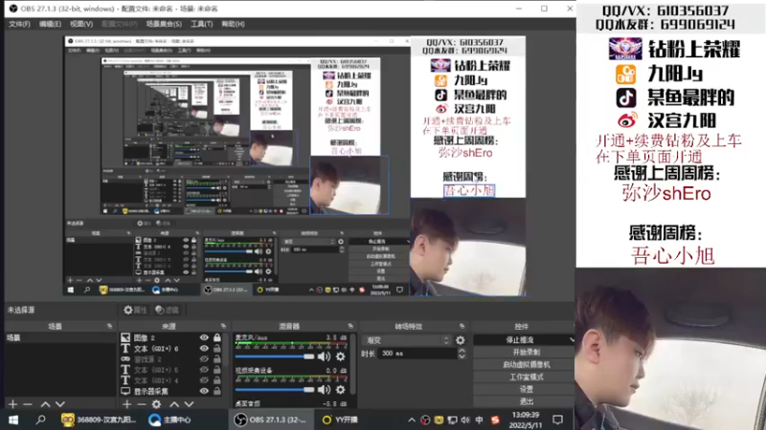The width and height of the screenshot is (766, 430).
Task: Open source properties gear in 来源 toolbar
Action: pyautogui.click(x=156, y=404)
